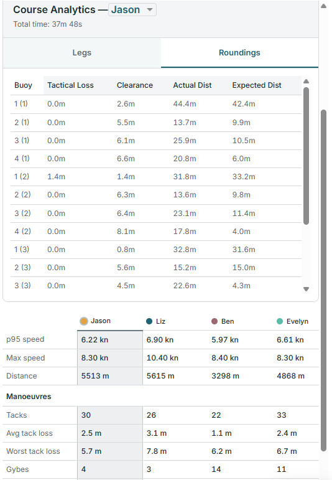Select buoy row 4 (2)
This screenshot has width=332, height=480.
coord(156,232)
